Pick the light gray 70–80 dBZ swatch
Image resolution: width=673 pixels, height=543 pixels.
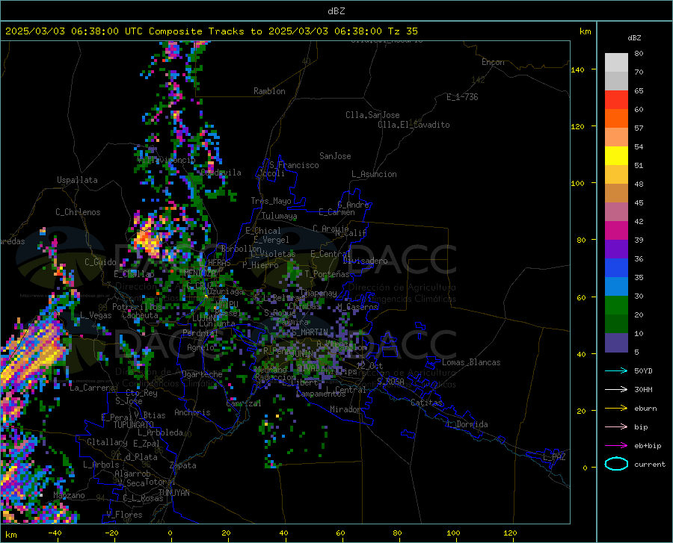click(616, 63)
